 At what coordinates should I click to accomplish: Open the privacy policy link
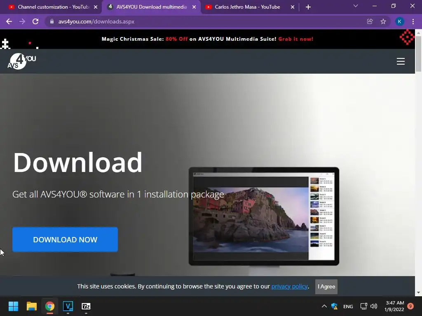(289, 286)
